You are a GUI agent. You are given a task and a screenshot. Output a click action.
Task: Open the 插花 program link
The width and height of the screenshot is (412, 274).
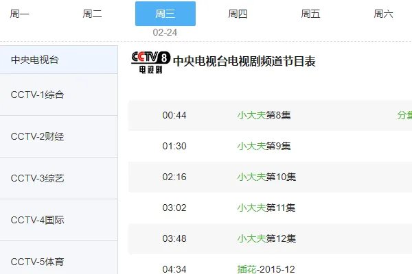[247, 269]
